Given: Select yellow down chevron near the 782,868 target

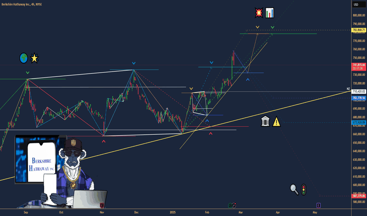Looking at the screenshot, I should click(258, 27).
